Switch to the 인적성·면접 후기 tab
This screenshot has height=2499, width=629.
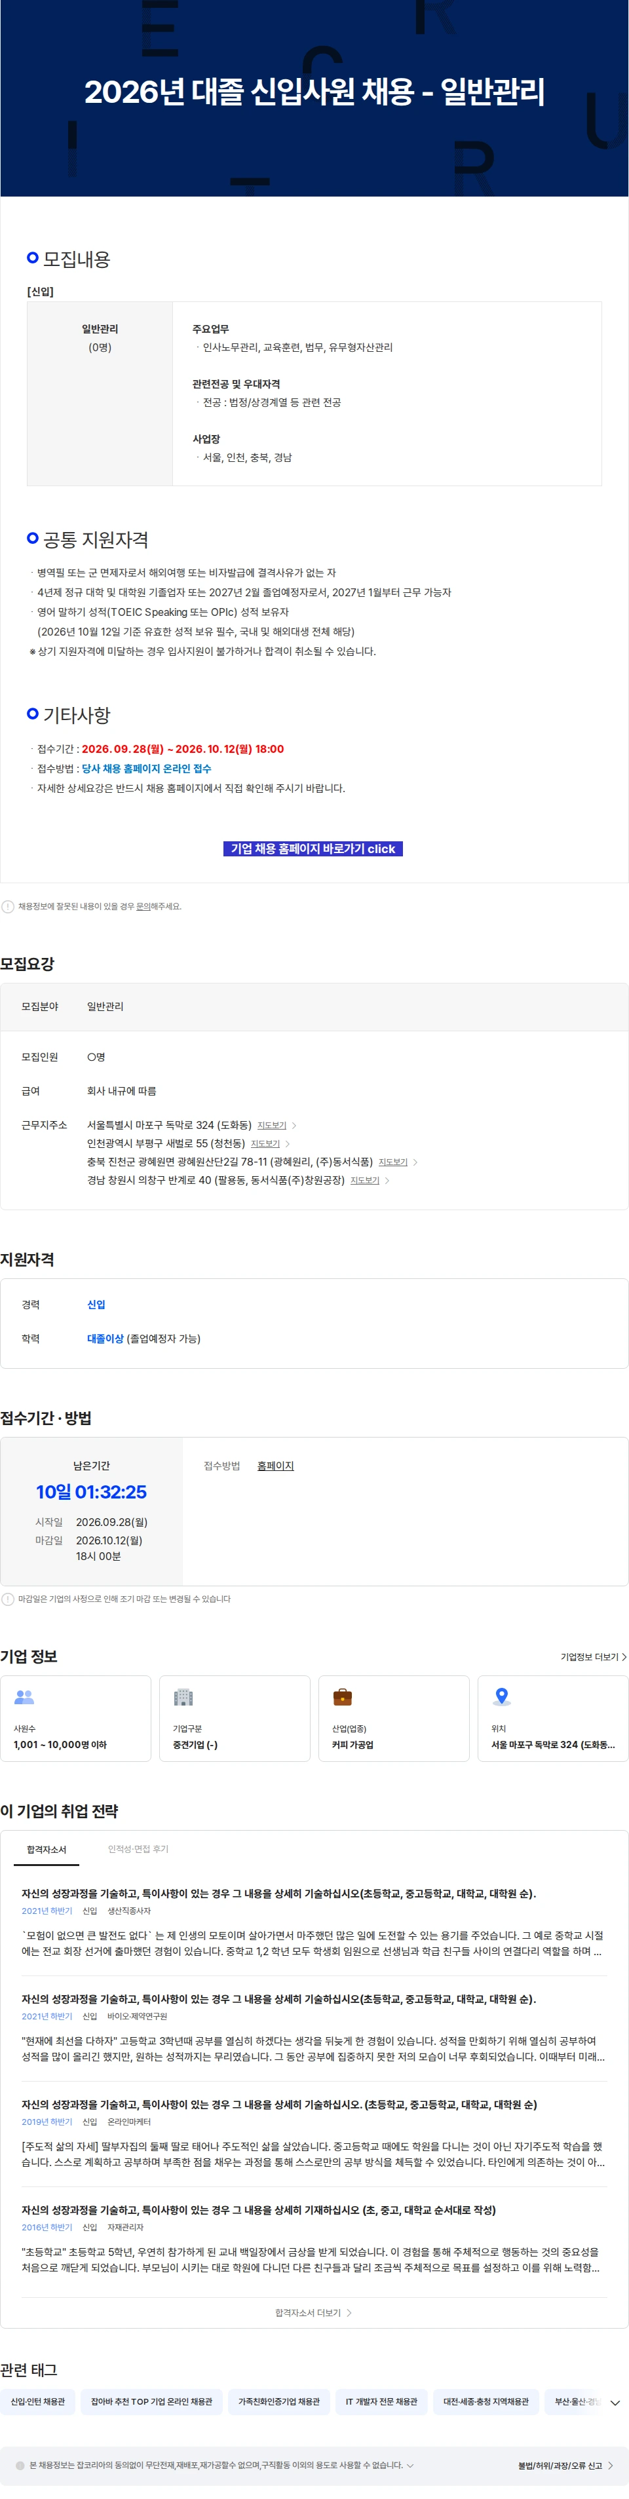point(138,1849)
